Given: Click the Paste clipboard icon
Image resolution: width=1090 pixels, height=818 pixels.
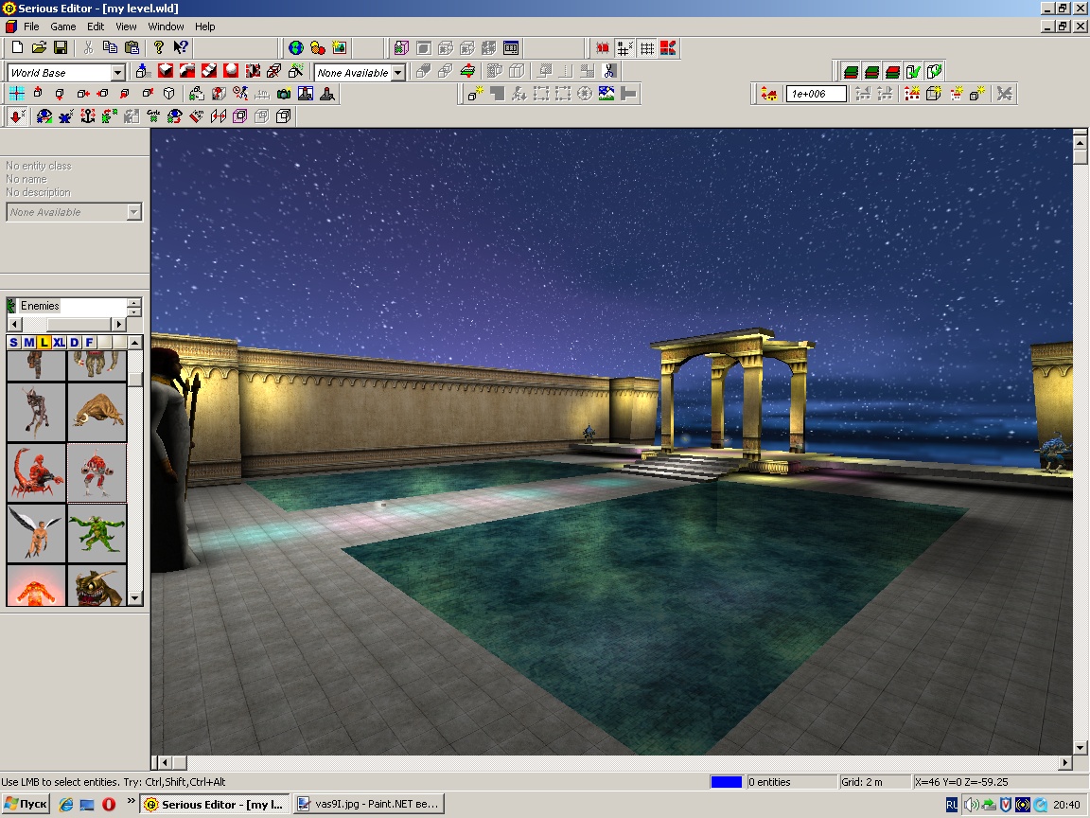Looking at the screenshot, I should click(x=132, y=47).
